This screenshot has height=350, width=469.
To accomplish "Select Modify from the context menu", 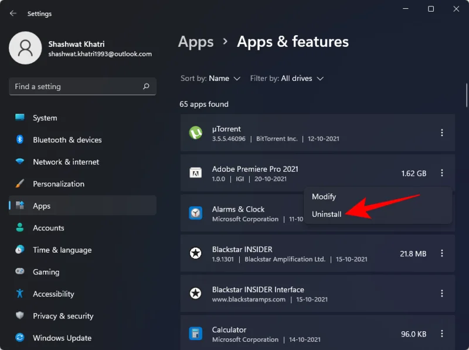I will (324, 196).
